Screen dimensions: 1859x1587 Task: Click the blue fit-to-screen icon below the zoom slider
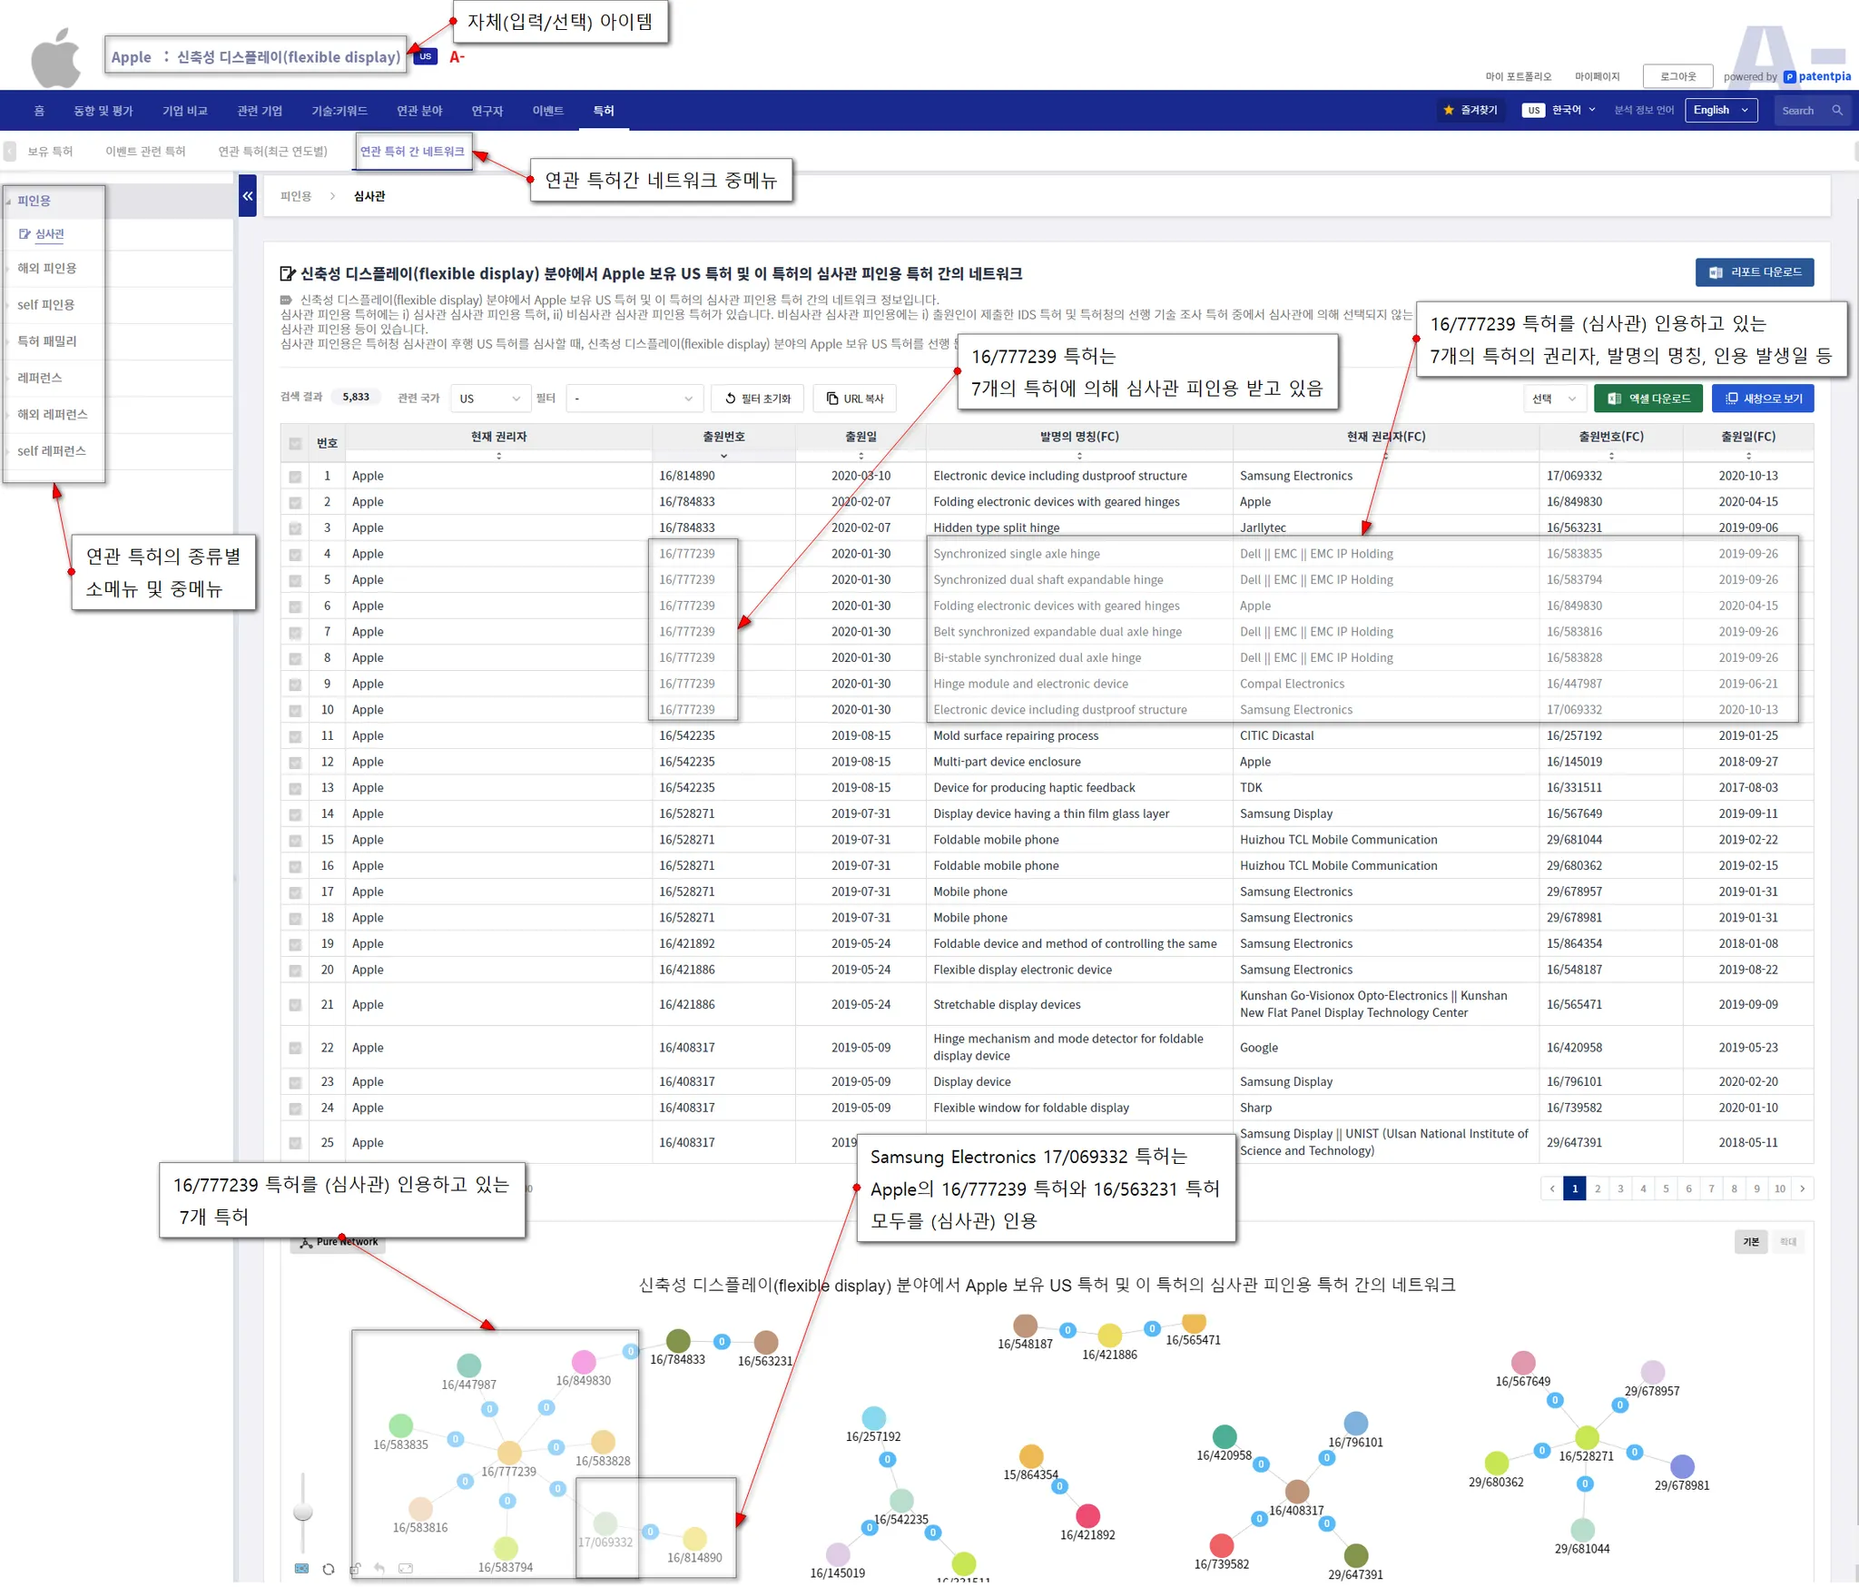pos(302,1569)
